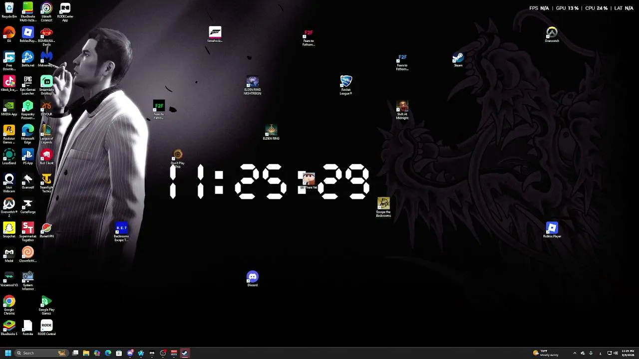
Task: Open the Ubisoft Connect shortcut
Action: tap(46, 12)
